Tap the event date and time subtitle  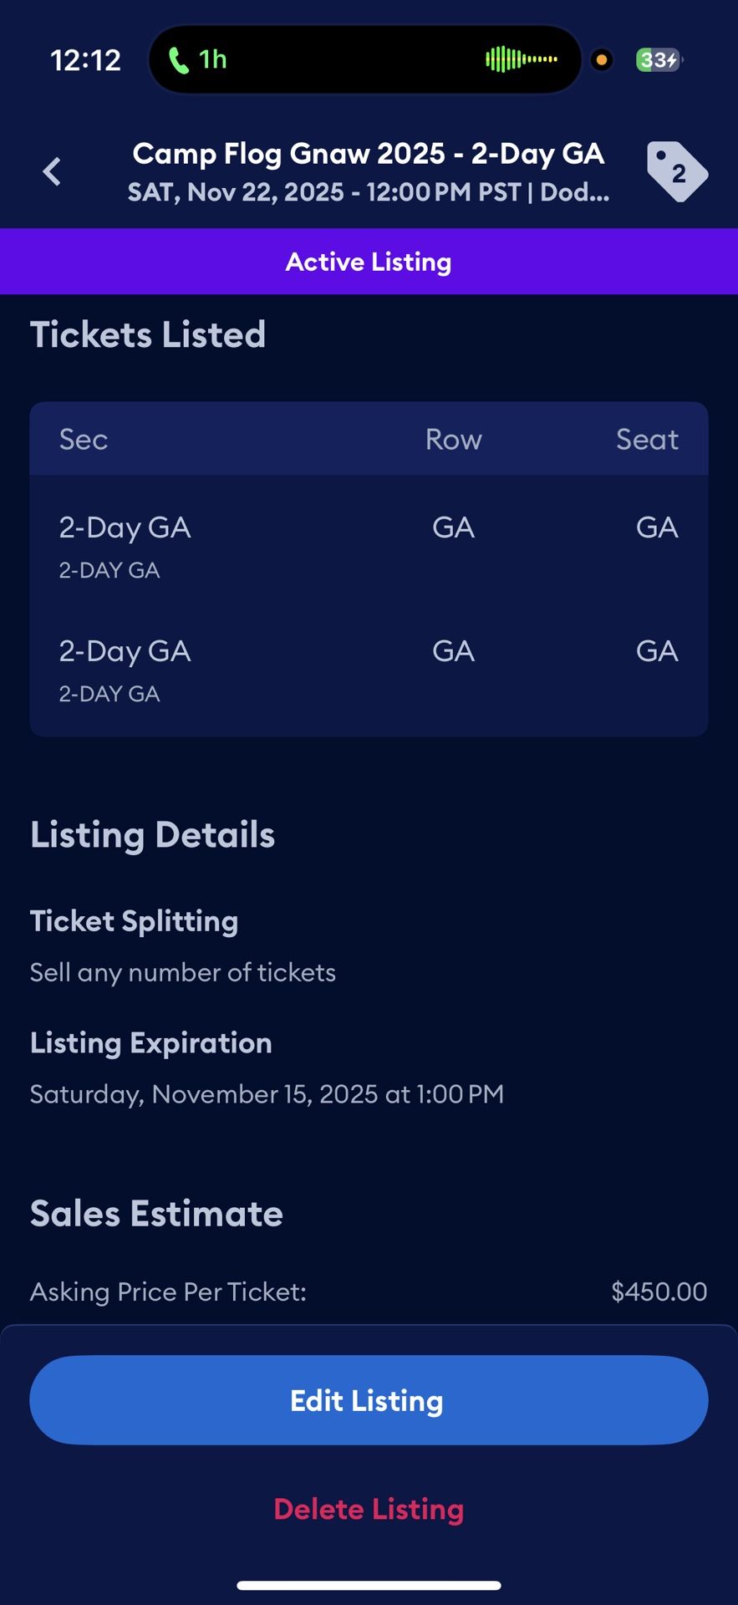pyautogui.click(x=369, y=192)
